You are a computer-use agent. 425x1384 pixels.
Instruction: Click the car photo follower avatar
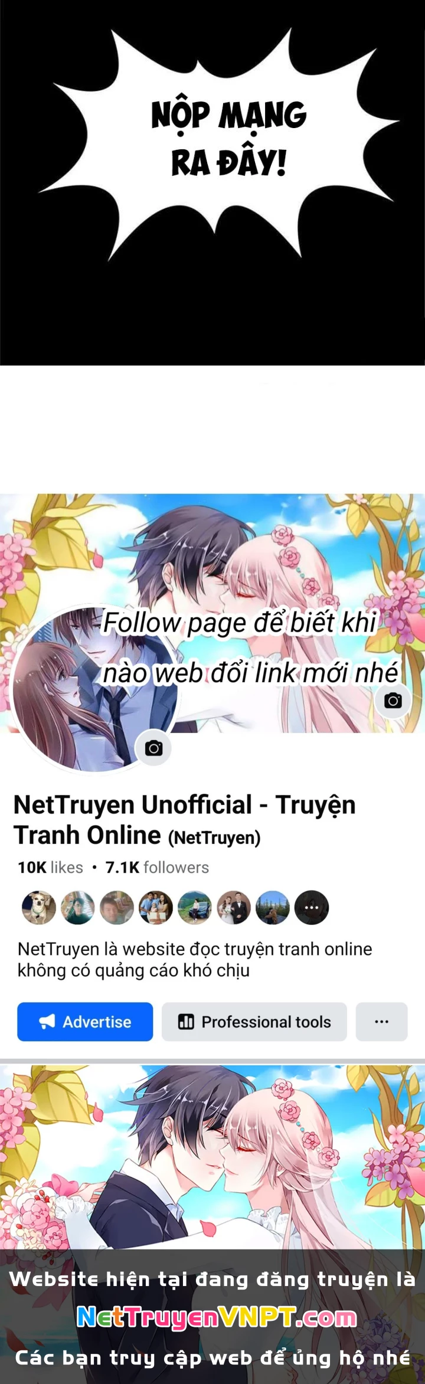tap(195, 908)
